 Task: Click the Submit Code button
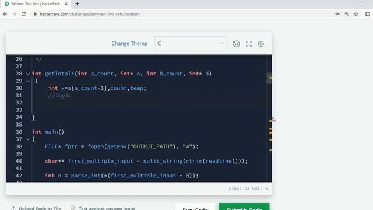244,207
